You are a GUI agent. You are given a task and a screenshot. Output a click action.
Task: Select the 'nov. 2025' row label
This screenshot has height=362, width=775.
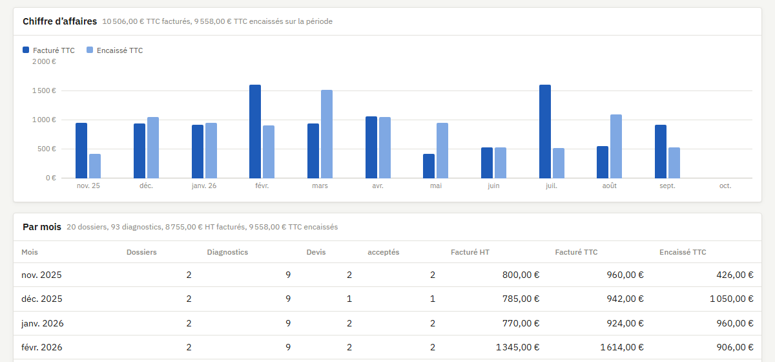[x=41, y=275]
